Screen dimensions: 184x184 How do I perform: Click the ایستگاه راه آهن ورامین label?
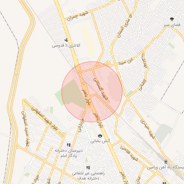[165, 167]
